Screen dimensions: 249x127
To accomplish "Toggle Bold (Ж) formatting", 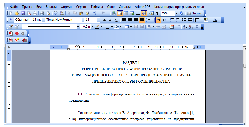I will click(x=104, y=20).
